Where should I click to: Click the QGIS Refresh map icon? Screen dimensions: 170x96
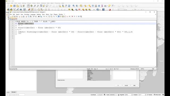69,6
